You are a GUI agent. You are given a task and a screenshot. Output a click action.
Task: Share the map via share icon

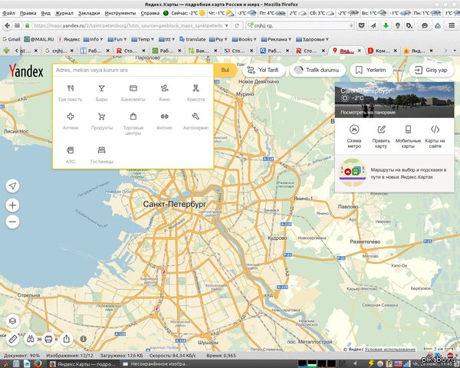[67, 339]
